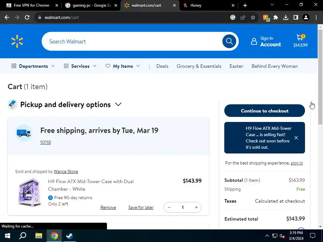
Task: Open the Windows Start menu
Action: pyautogui.click(x=8, y=236)
